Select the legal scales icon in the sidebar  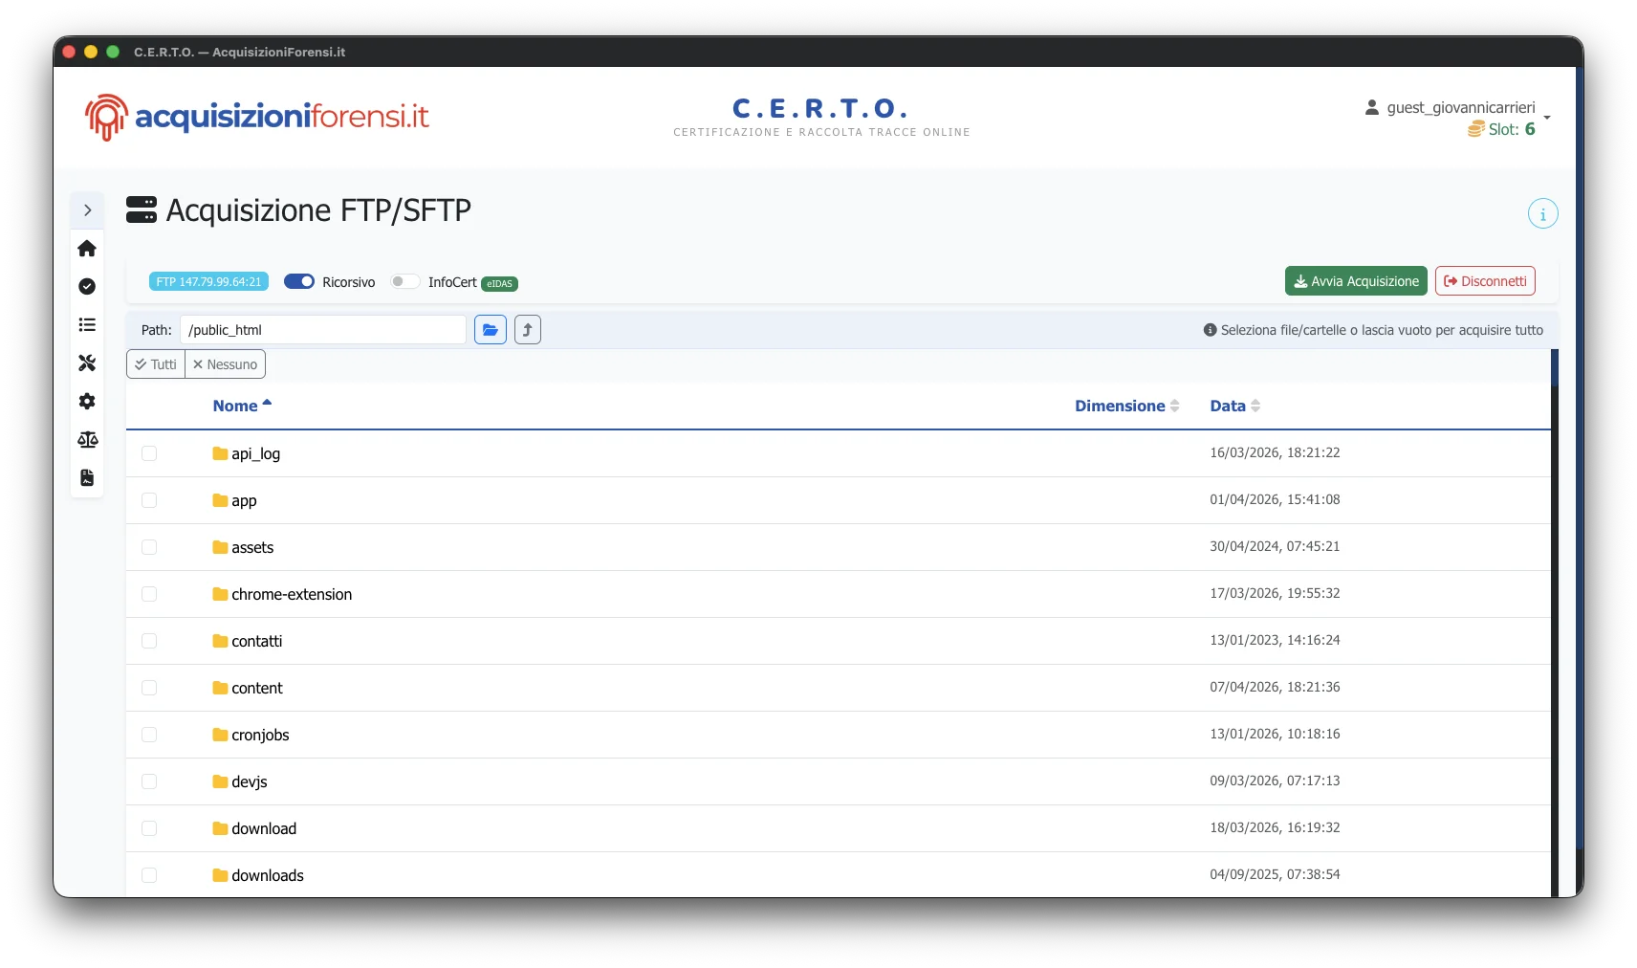click(x=87, y=440)
